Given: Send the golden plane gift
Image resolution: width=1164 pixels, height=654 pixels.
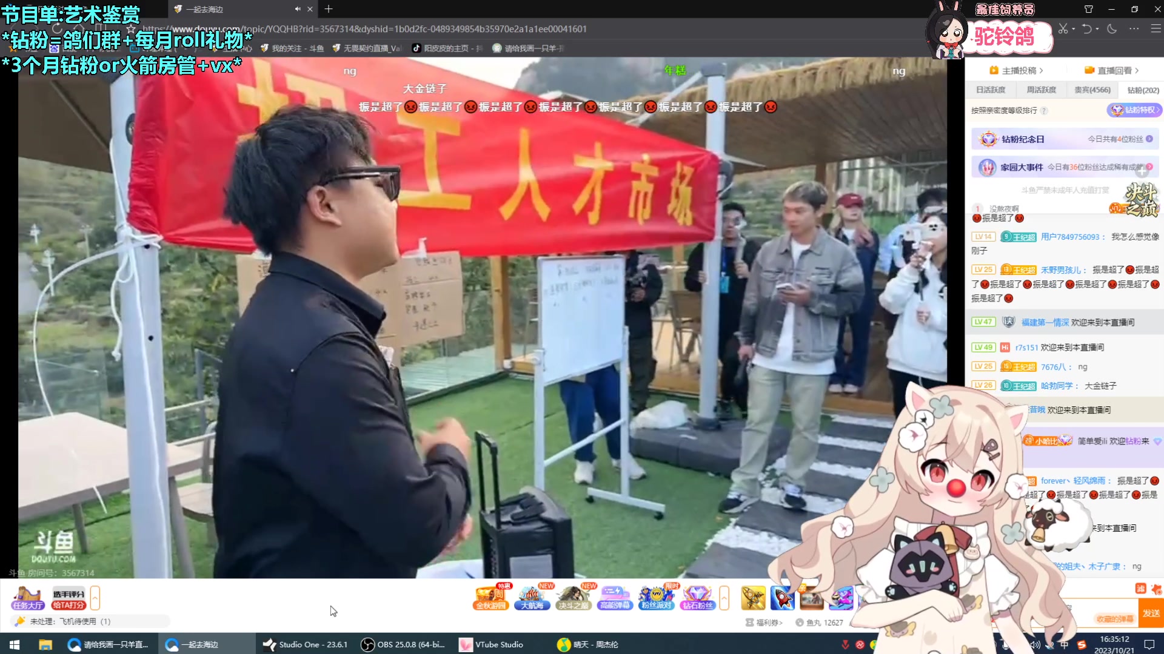Looking at the screenshot, I should pyautogui.click(x=753, y=598).
